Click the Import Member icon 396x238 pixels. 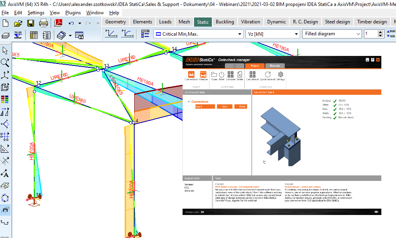coord(203,75)
